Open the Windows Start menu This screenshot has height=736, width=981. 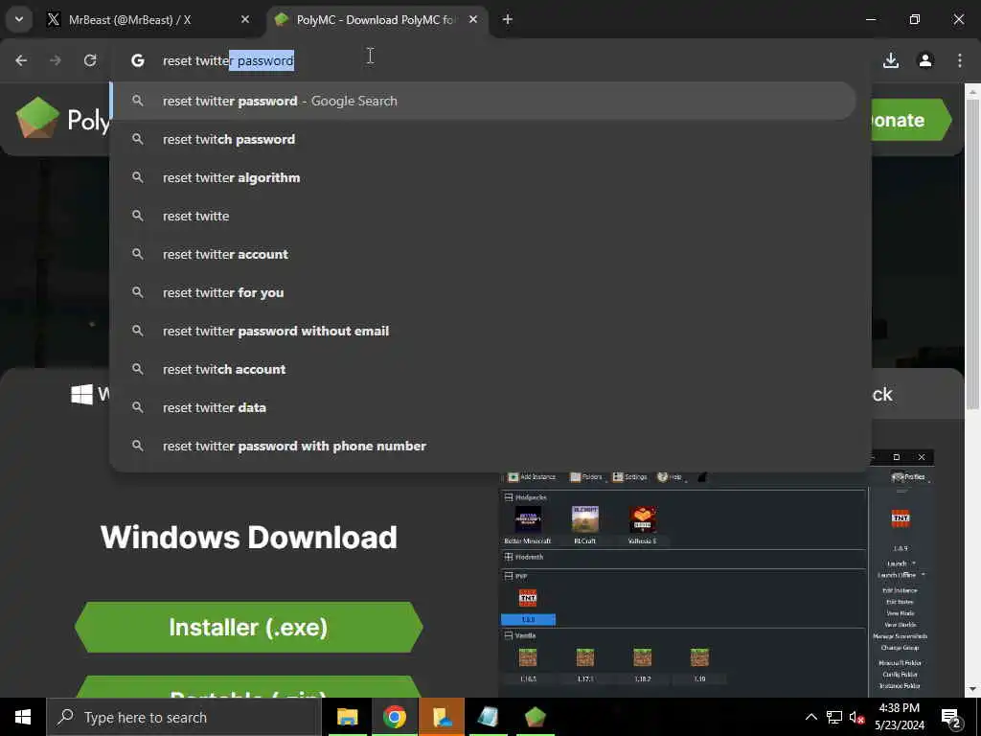coord(23,717)
